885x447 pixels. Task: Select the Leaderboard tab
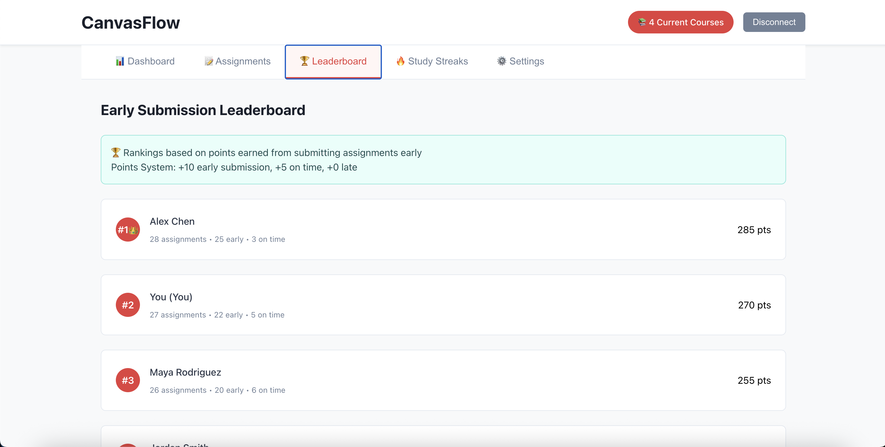pos(333,62)
